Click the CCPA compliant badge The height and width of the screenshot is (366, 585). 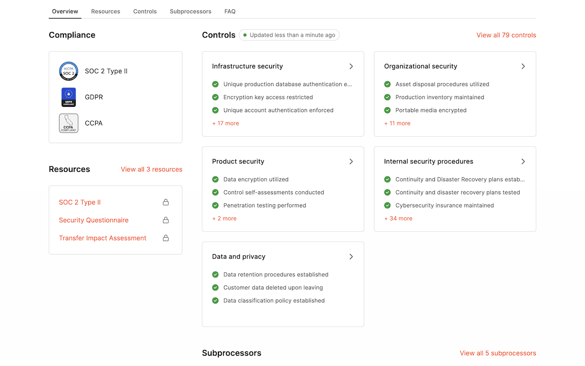(x=68, y=123)
